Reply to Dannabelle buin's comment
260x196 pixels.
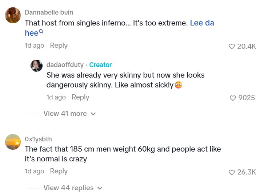pos(59,46)
